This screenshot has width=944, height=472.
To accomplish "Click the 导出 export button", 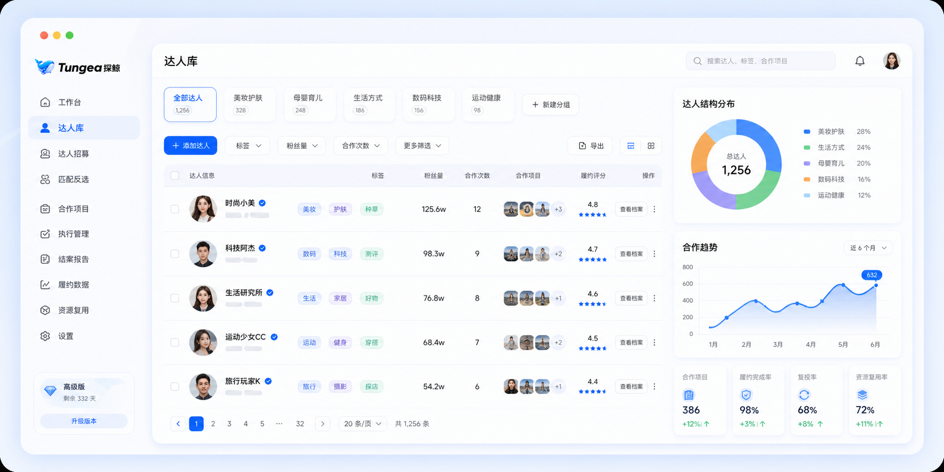I will tap(590, 146).
